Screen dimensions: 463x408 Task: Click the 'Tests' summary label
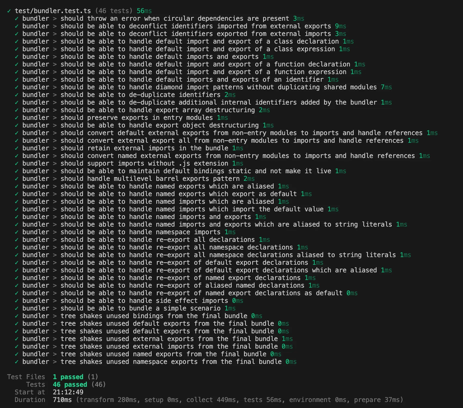(35, 385)
